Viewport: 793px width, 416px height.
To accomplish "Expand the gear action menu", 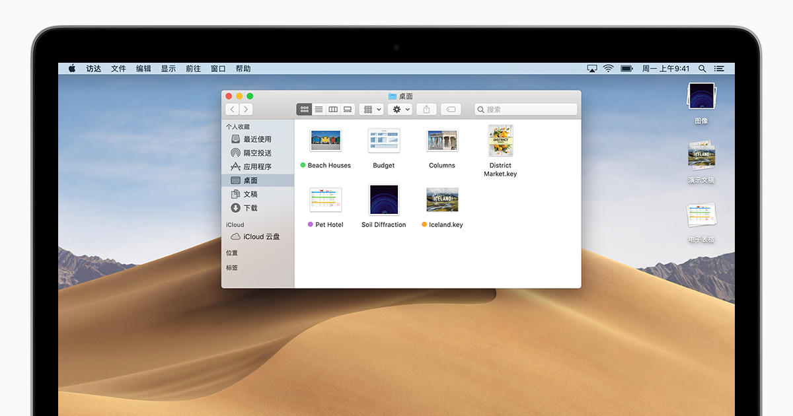I will pyautogui.click(x=401, y=110).
